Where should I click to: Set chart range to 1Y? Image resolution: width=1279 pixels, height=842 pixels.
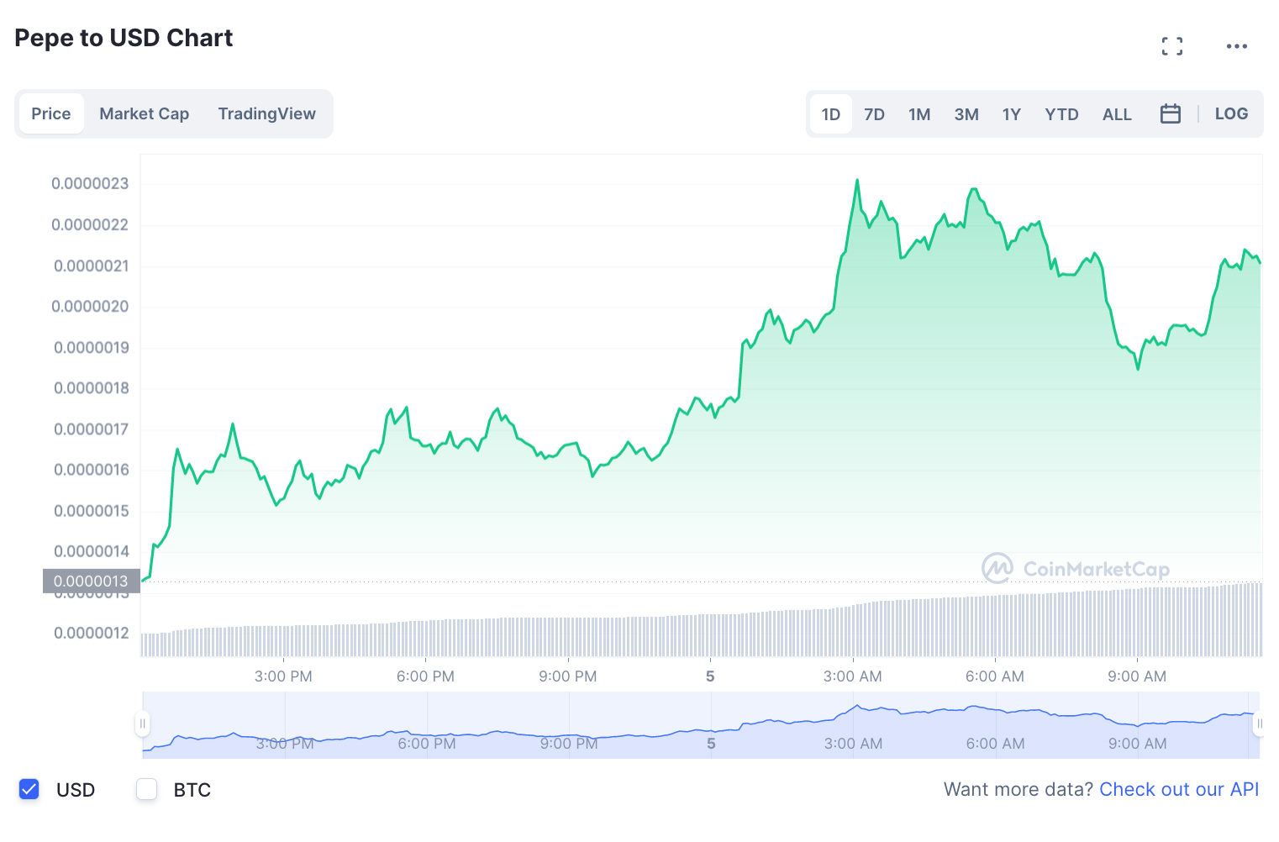coord(1012,114)
